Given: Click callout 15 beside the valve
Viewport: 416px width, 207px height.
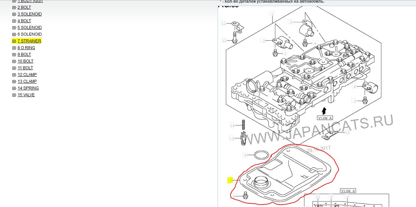Looking at the screenshot, I should (232, 138).
